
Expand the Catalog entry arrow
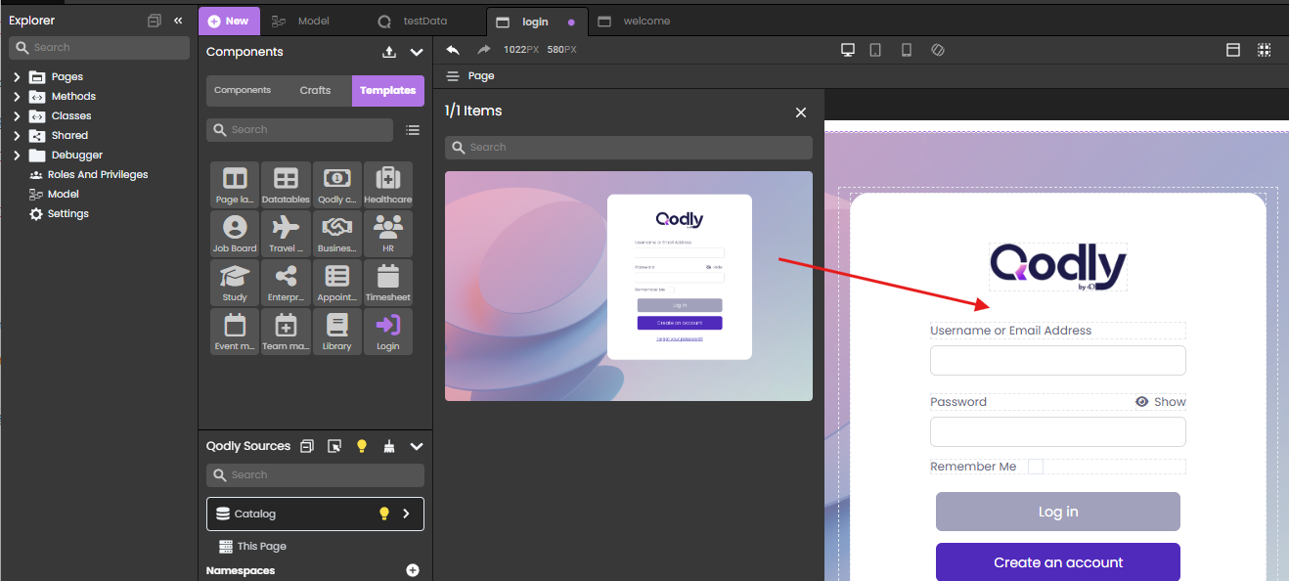pyautogui.click(x=407, y=514)
